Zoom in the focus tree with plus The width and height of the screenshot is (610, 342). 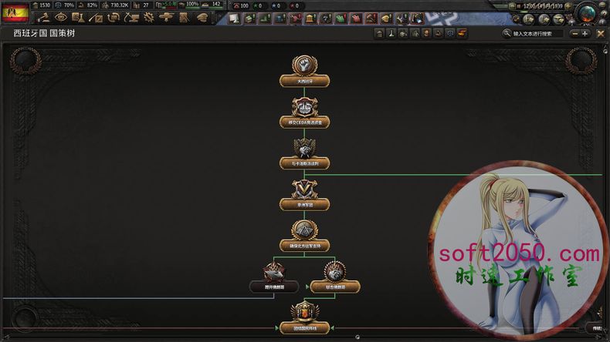click(585, 33)
